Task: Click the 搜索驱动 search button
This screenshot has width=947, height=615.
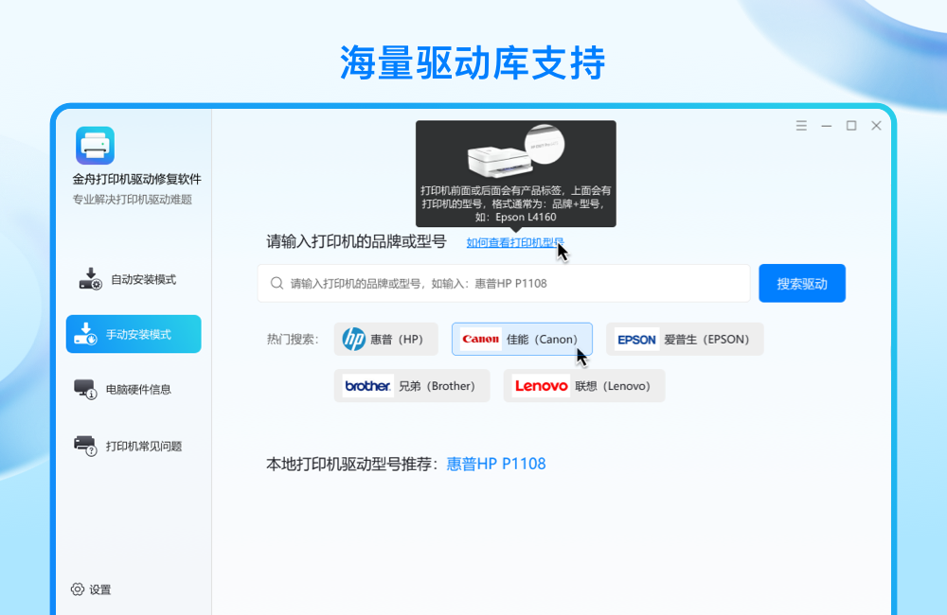Action: pyautogui.click(x=802, y=283)
